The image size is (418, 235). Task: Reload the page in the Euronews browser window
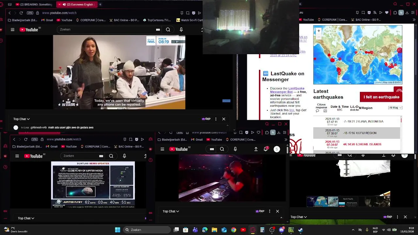(x=21, y=13)
